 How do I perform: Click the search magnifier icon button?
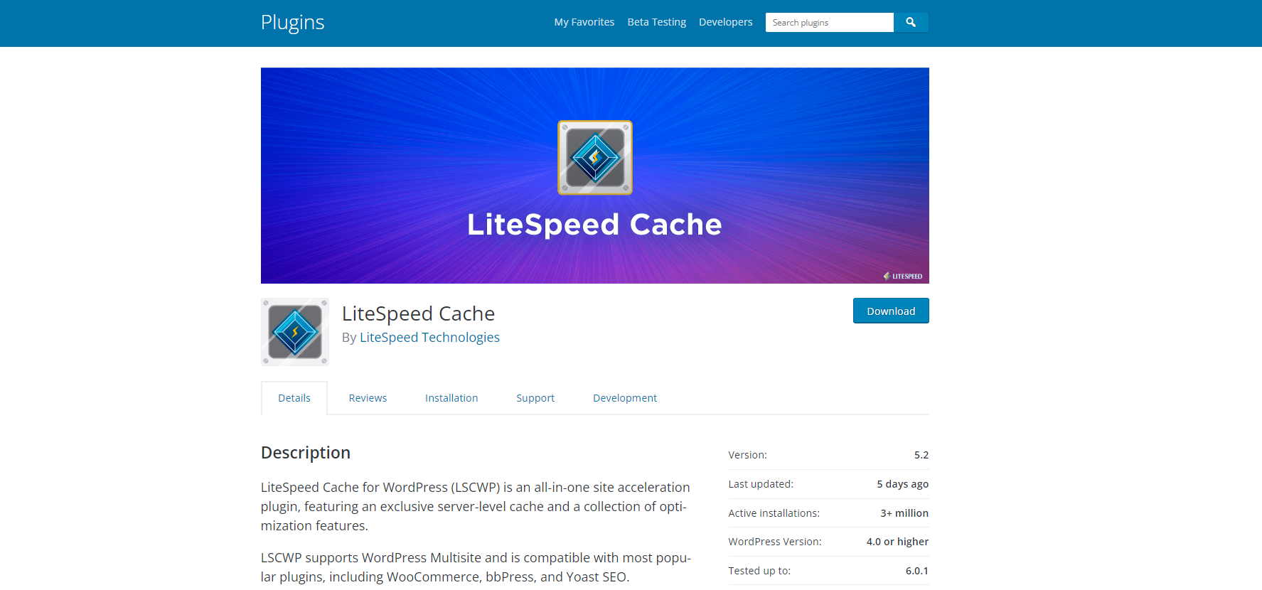point(911,22)
